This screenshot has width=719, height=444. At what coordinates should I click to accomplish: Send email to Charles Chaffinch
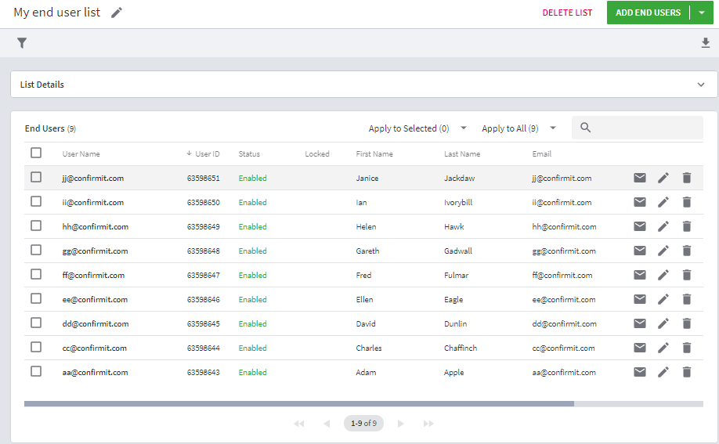tap(640, 348)
